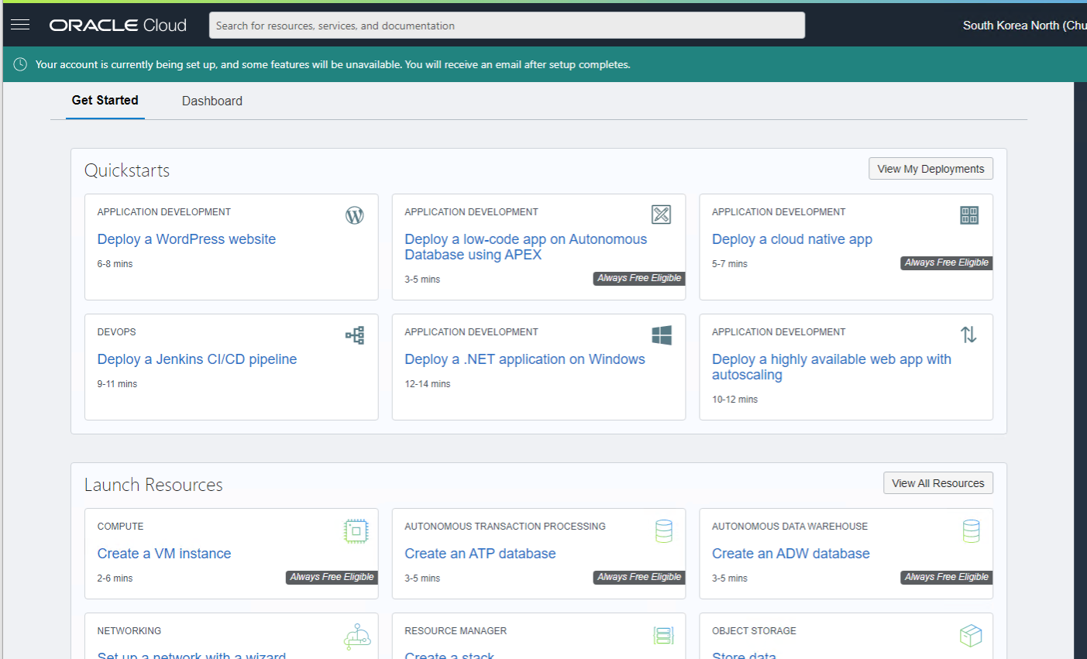
Task: Click the APEX low-code app icon
Action: (661, 215)
